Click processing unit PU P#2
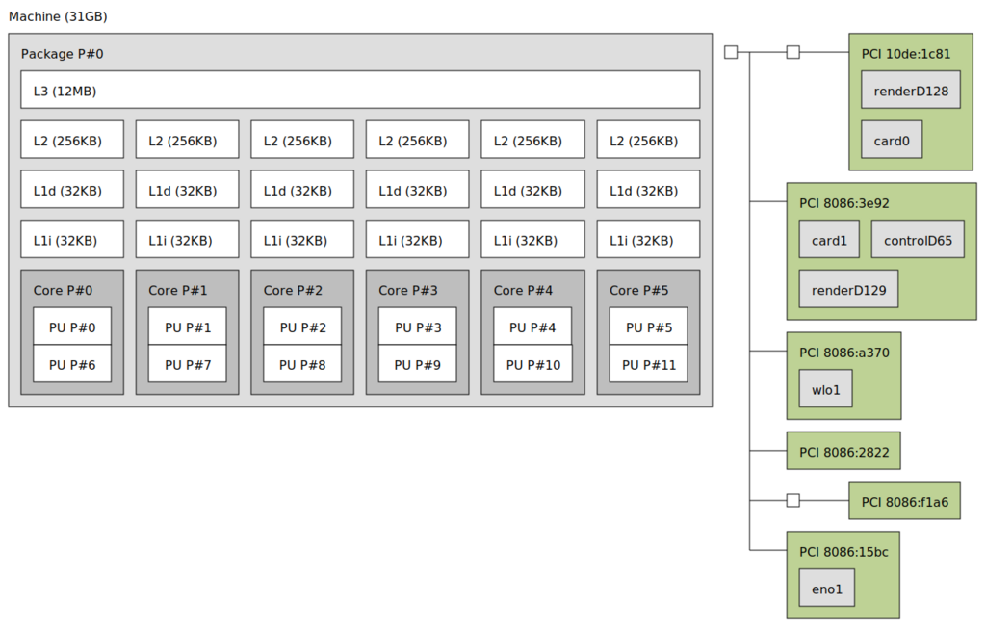The width and height of the screenshot is (986, 628). pos(302,327)
